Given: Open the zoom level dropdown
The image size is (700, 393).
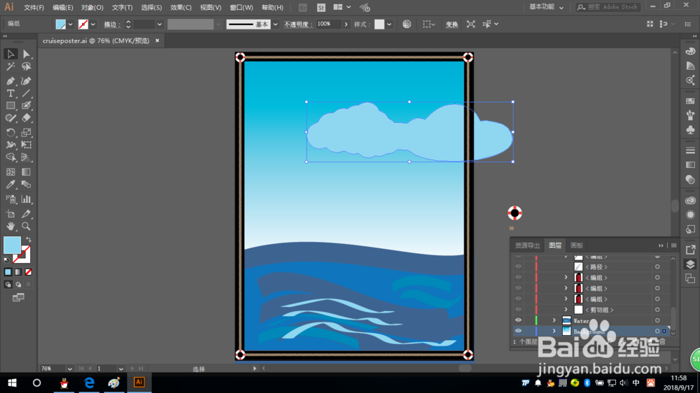Looking at the screenshot, I should tap(69, 369).
